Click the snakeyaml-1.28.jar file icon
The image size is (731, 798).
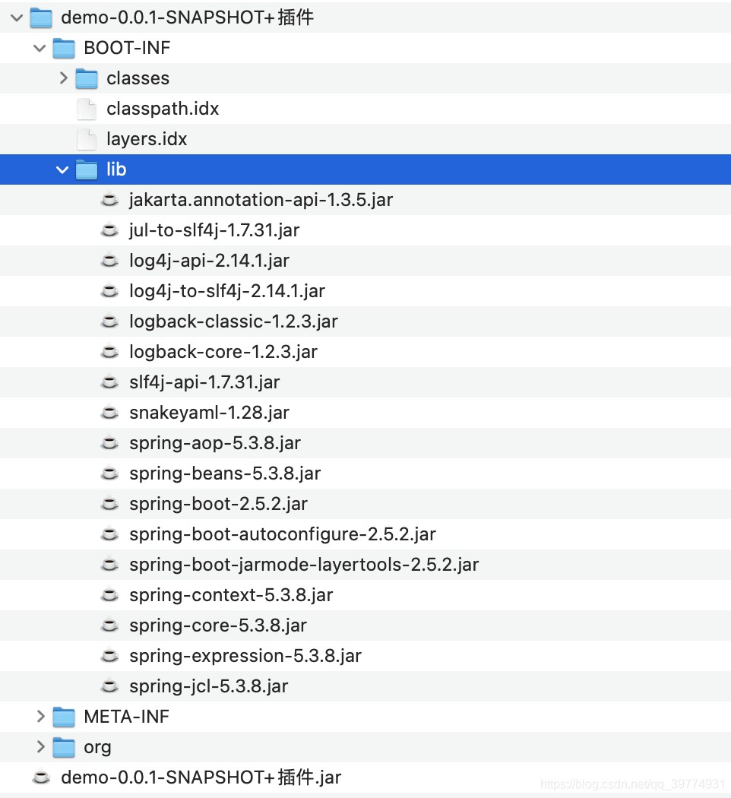click(109, 413)
